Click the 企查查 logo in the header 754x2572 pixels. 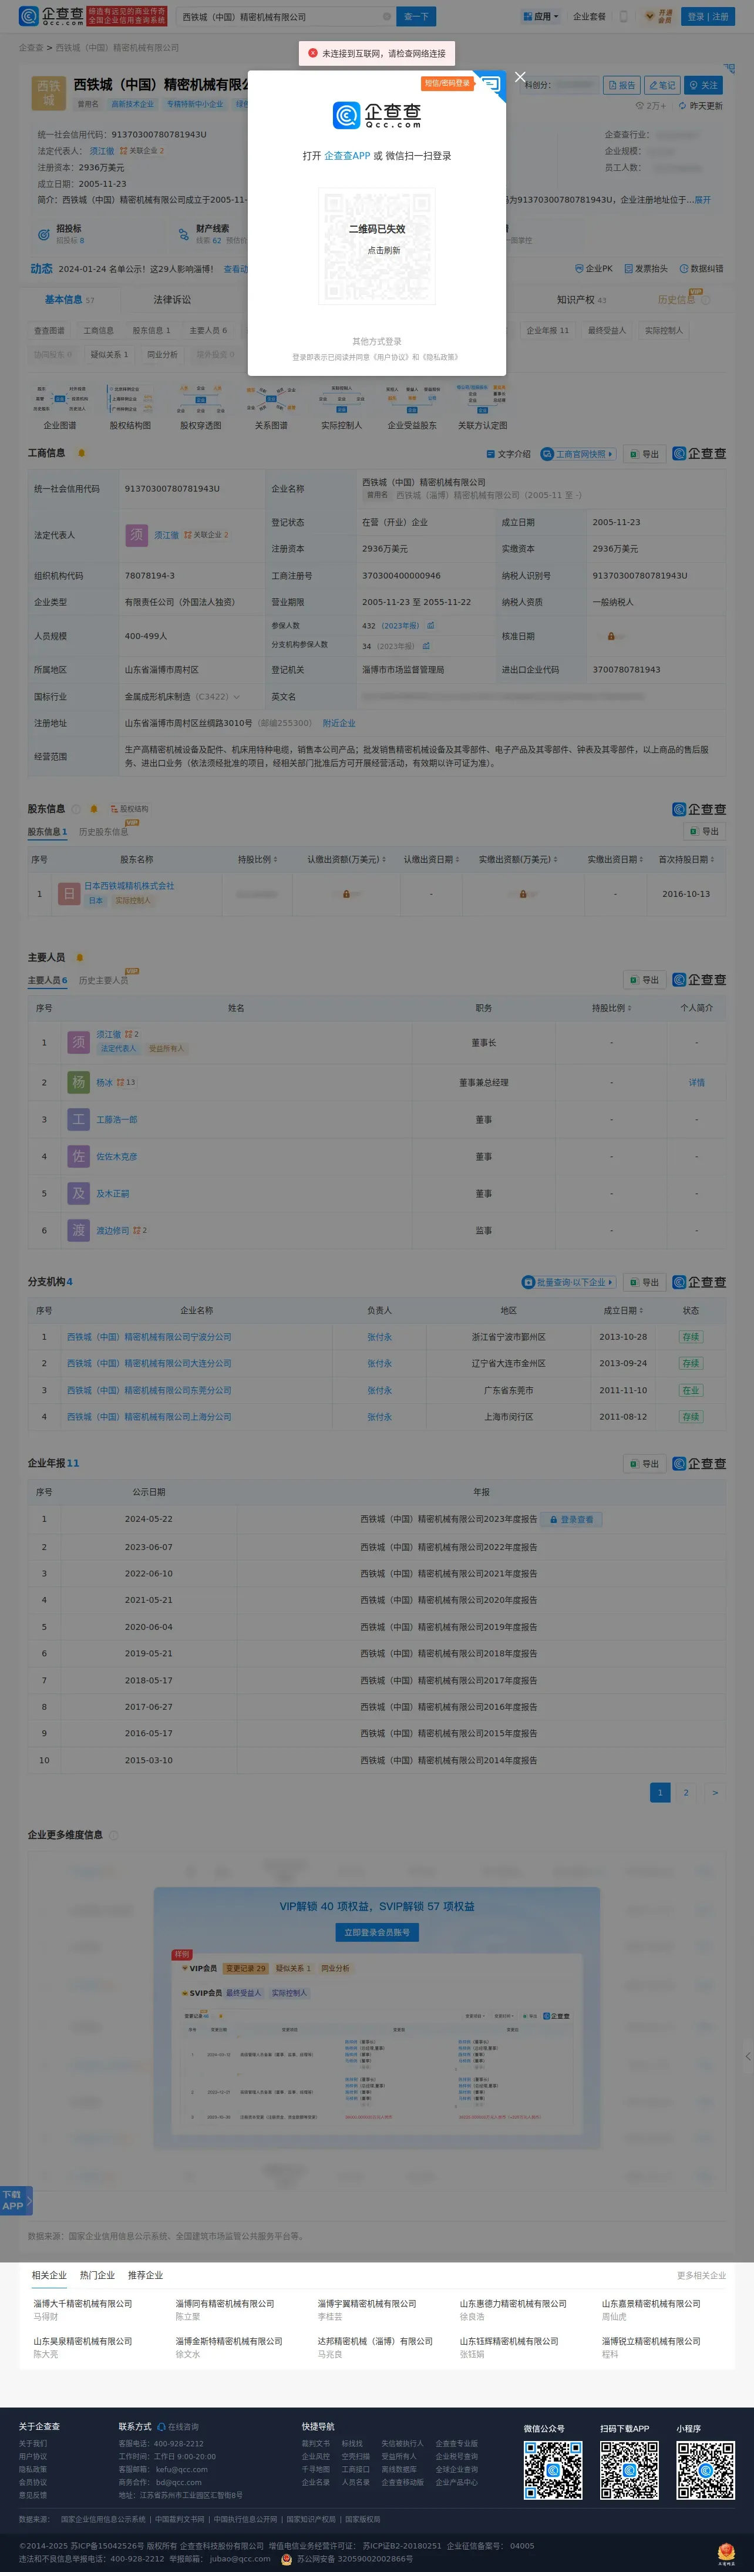point(51,16)
